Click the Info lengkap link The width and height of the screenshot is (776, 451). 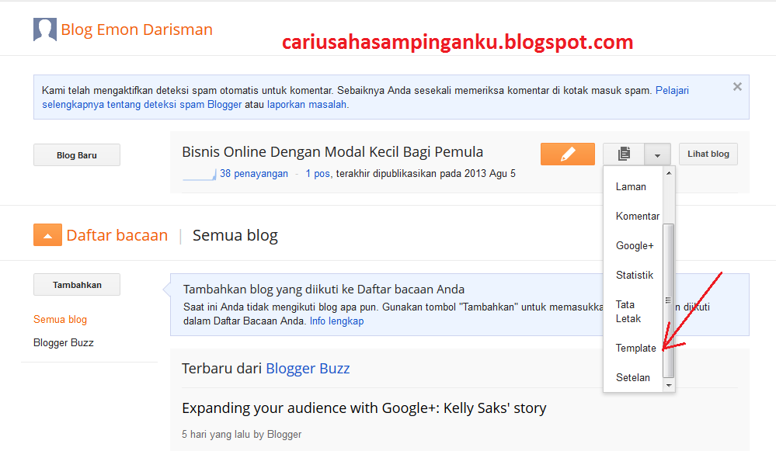point(336,321)
